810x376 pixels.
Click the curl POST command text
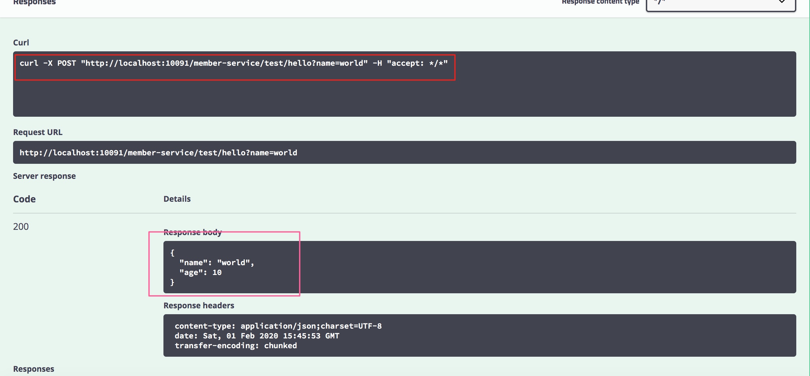coord(233,63)
